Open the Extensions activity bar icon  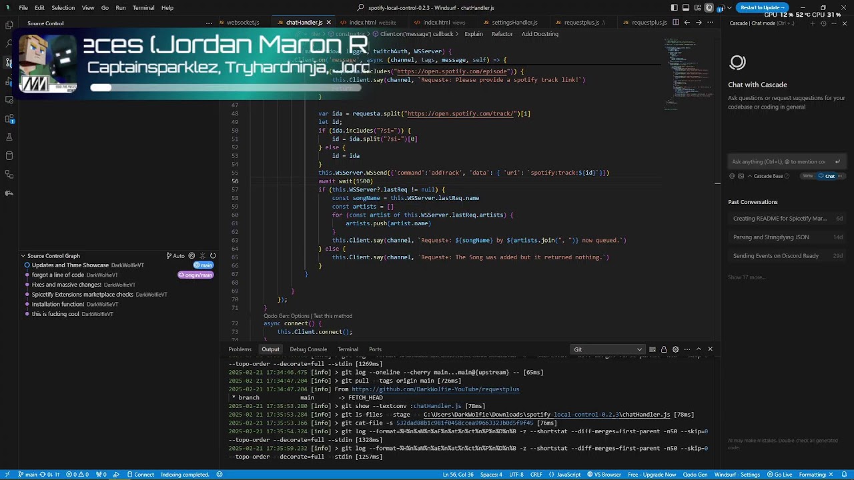click(9, 119)
